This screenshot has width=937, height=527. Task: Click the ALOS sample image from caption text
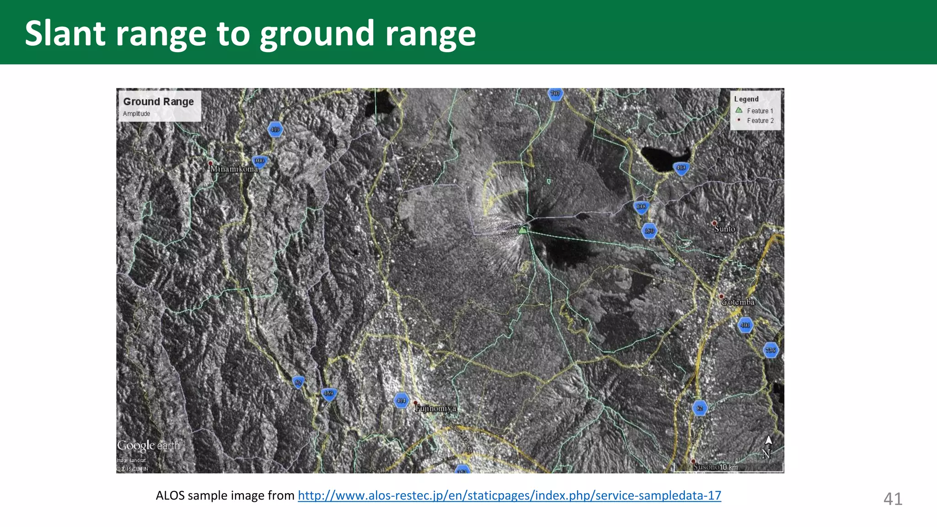[x=225, y=495]
